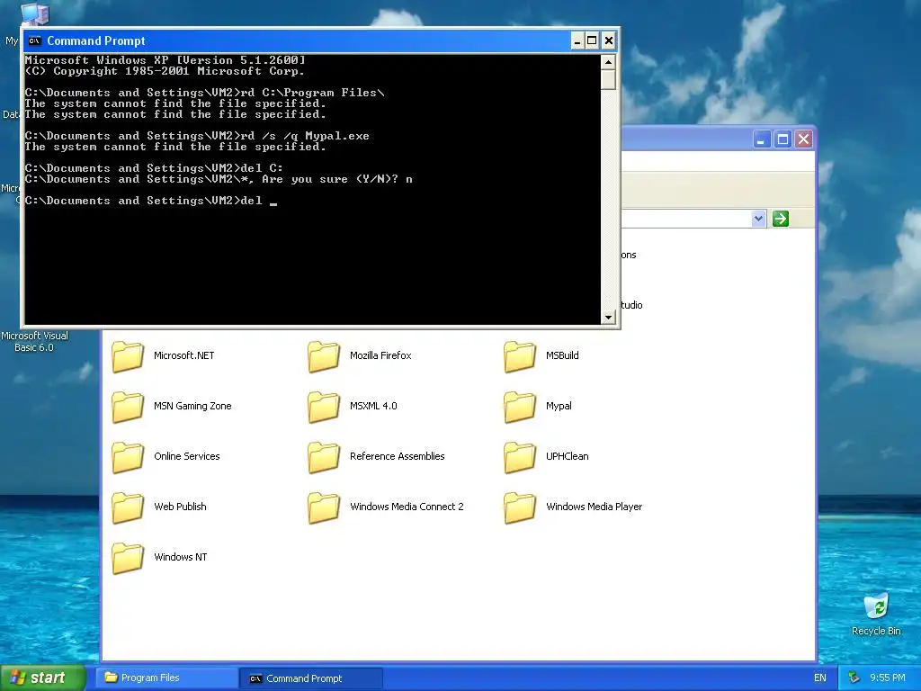The image size is (921, 691).
Task: Minimize the Program Files Explorer window
Action: tap(762, 139)
